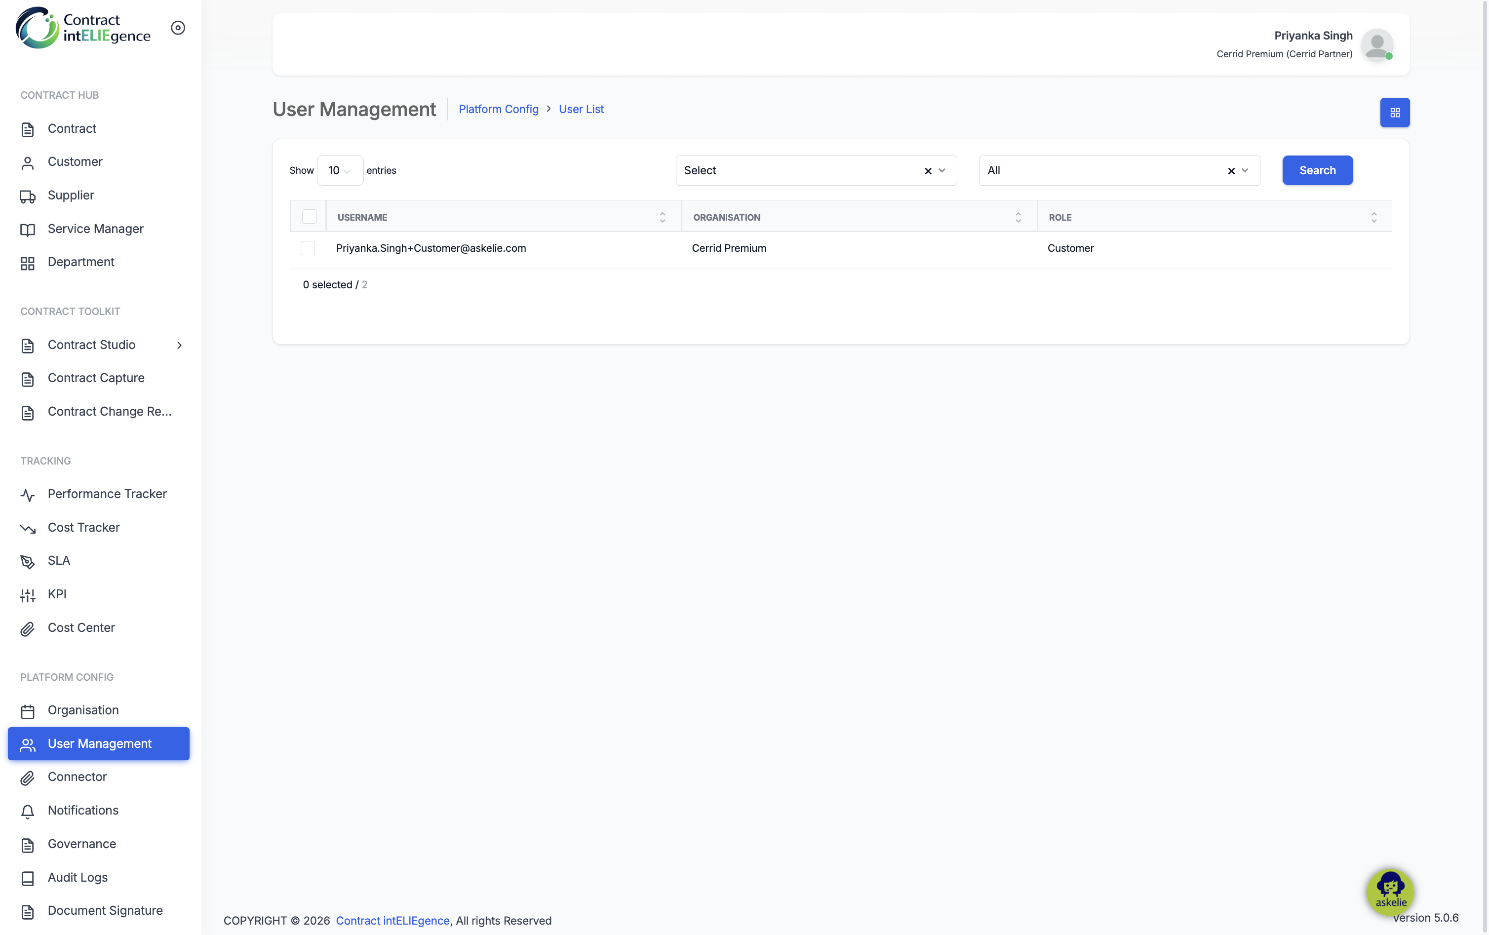Image resolution: width=1489 pixels, height=935 pixels.
Task: Open Audit Logs menu item
Action: pos(99,878)
